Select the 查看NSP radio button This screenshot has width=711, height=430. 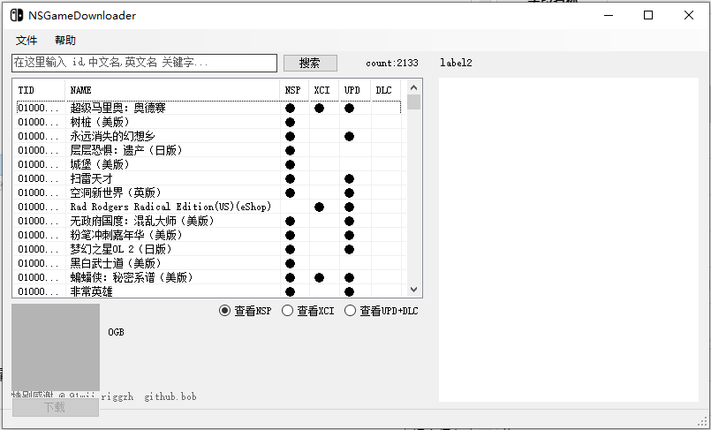pyautogui.click(x=225, y=311)
